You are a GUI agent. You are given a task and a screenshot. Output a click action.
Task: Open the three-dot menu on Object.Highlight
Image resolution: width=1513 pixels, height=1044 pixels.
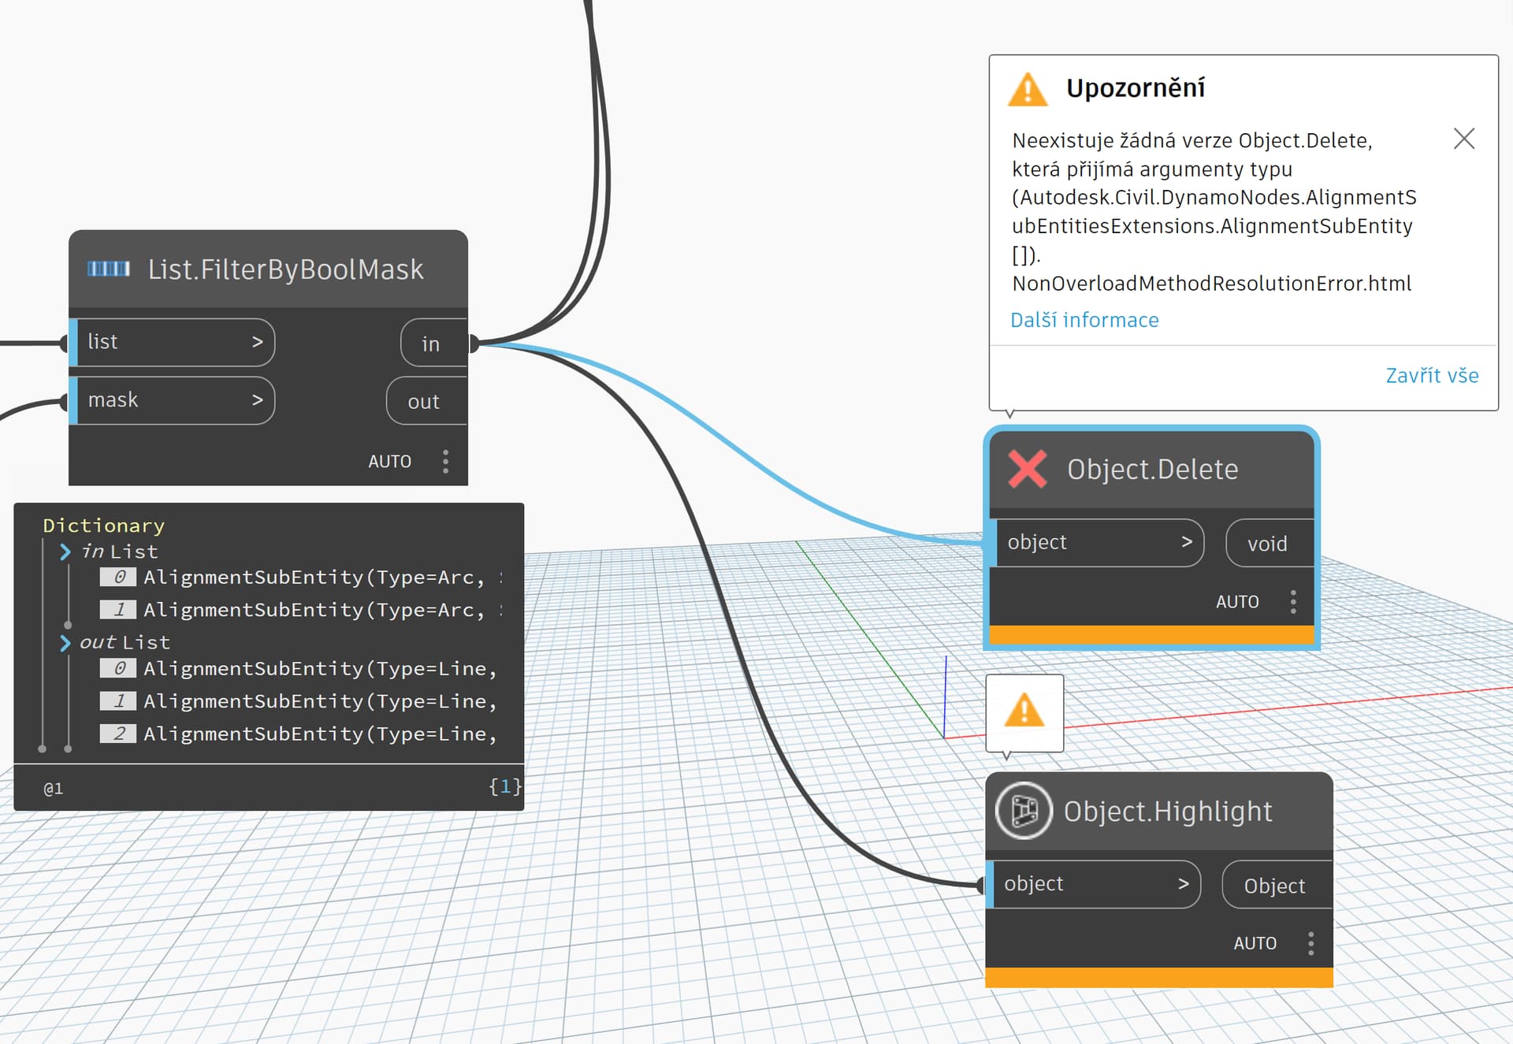pyautogui.click(x=1310, y=942)
